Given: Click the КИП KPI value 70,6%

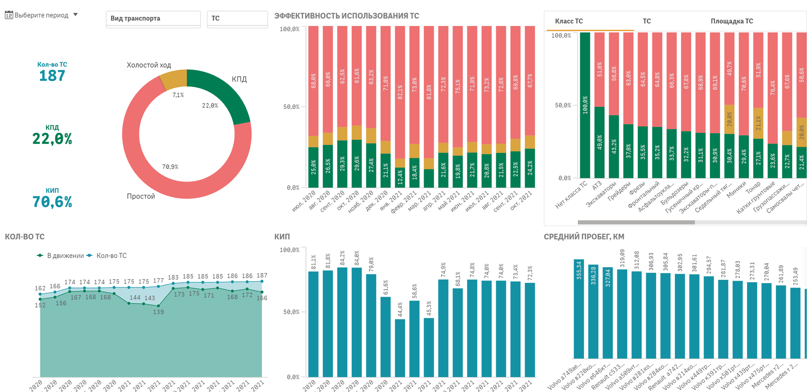Looking at the screenshot, I should (x=52, y=202).
